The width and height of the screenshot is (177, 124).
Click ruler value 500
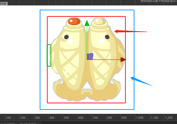[66, 118]
